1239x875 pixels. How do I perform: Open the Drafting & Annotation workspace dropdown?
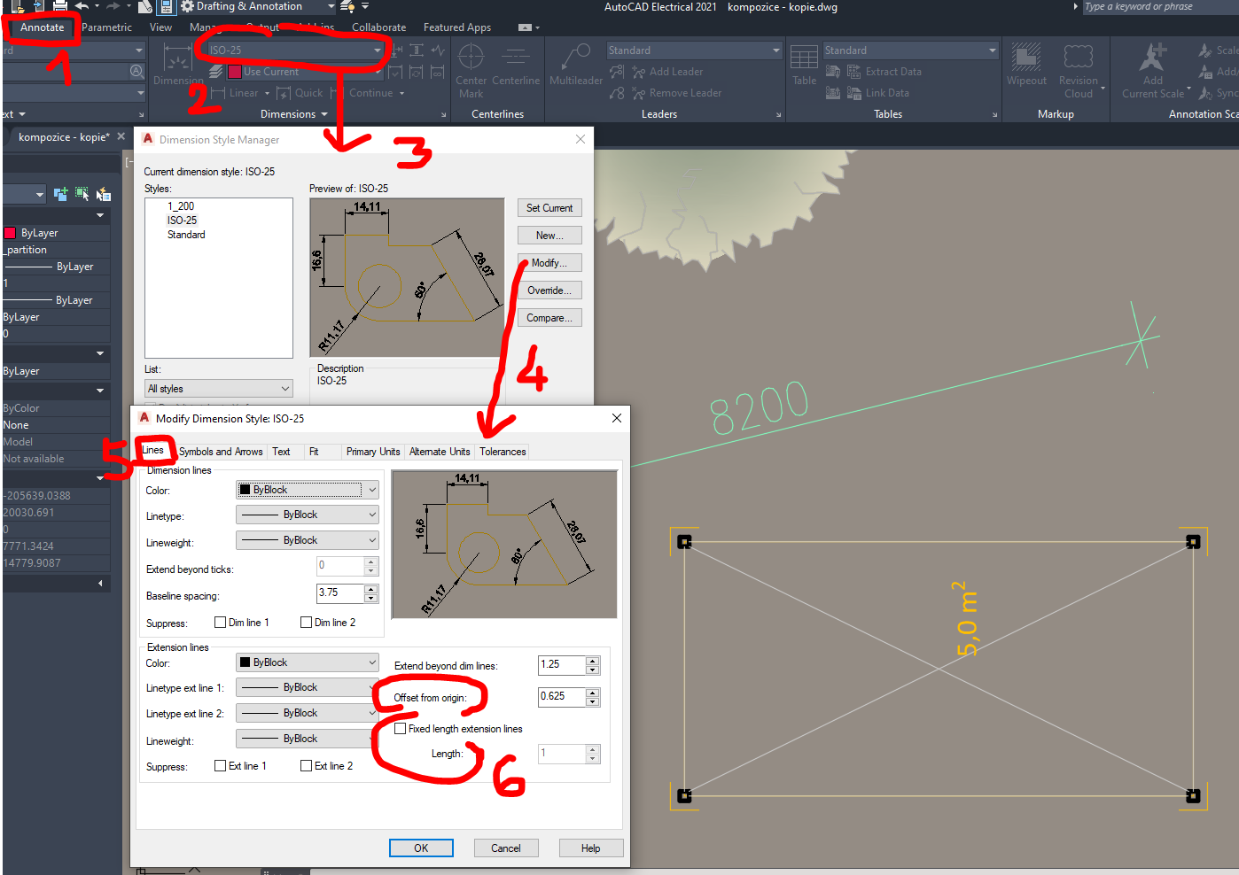coord(258,6)
